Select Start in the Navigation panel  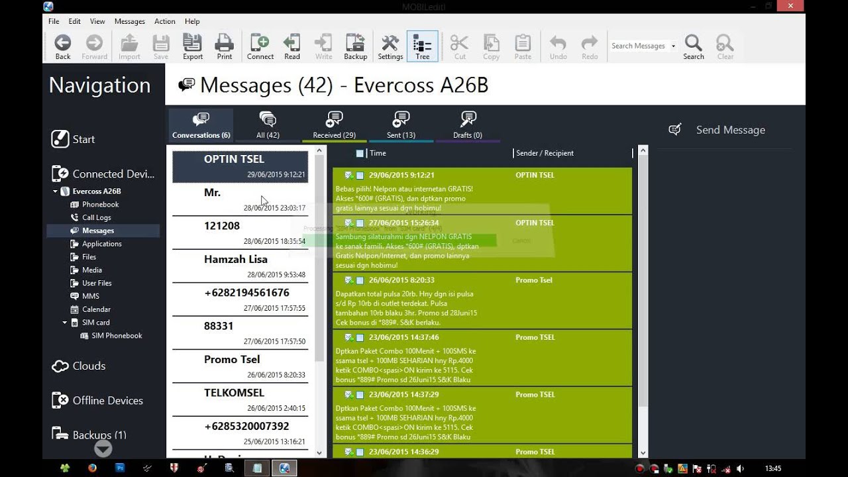click(x=73, y=139)
